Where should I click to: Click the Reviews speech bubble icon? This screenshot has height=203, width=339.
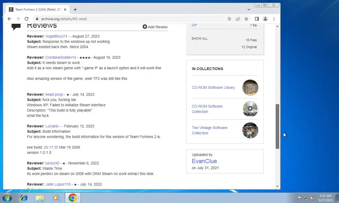tap(16, 27)
